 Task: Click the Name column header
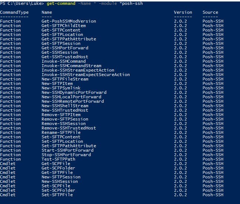pos(47,12)
